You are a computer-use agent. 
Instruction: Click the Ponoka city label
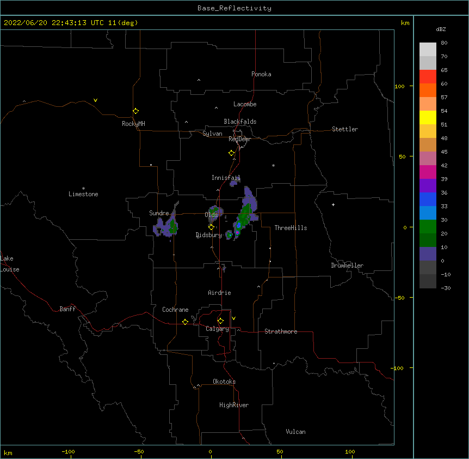[x=261, y=74]
